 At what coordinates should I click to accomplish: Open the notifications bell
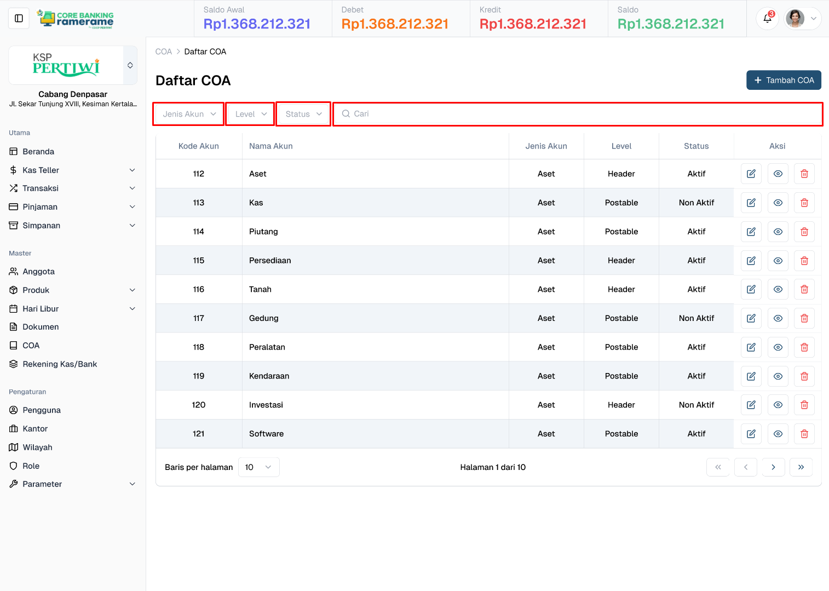(767, 19)
